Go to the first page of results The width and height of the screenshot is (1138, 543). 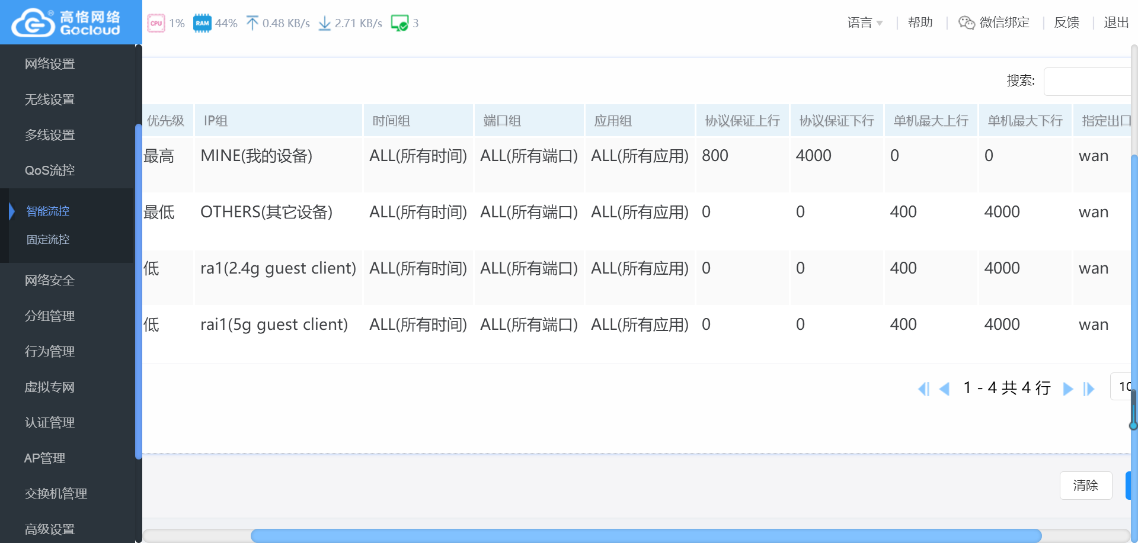tap(923, 388)
